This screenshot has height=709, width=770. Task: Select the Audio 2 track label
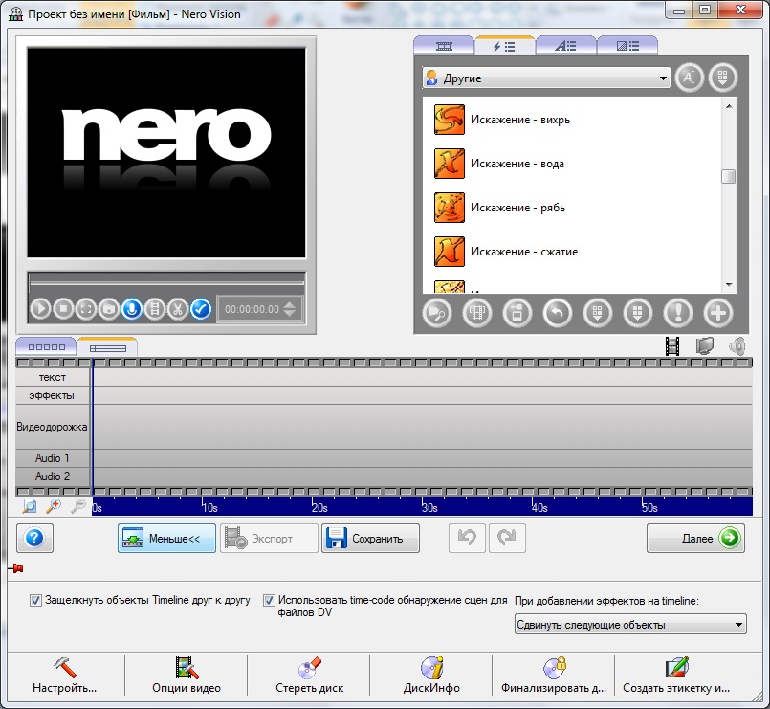[53, 476]
